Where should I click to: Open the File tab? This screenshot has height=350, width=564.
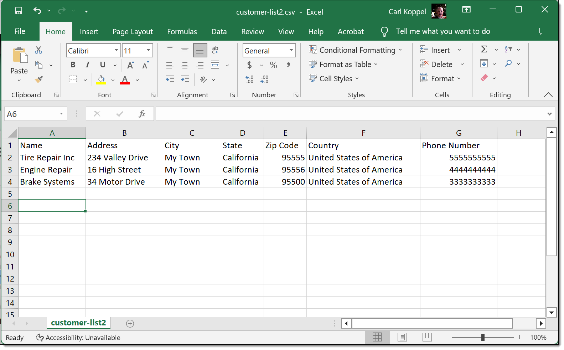[20, 31]
